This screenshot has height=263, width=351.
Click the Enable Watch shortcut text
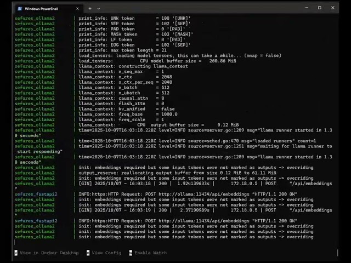pyautogui.click(x=151, y=253)
